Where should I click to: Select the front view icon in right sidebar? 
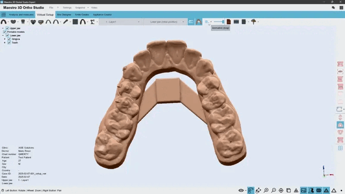(340, 64)
